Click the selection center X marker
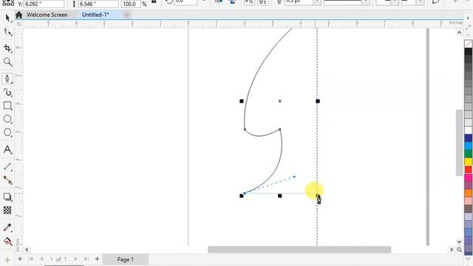Viewport: 473px width, 266px height. pos(280,101)
